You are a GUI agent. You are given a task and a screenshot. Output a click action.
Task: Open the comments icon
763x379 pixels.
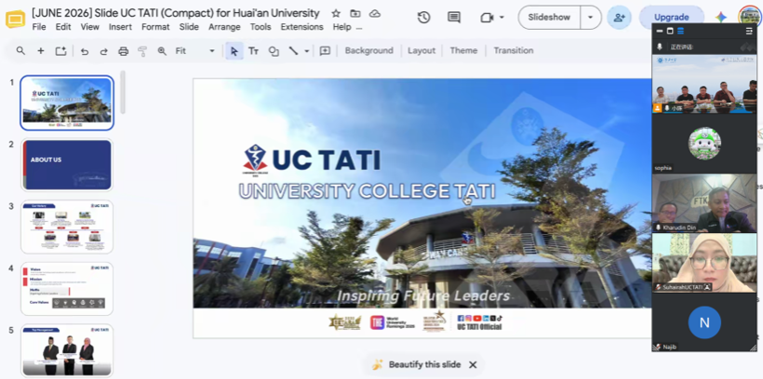(454, 18)
